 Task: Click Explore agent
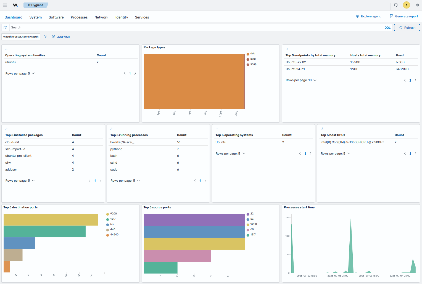[x=368, y=16]
